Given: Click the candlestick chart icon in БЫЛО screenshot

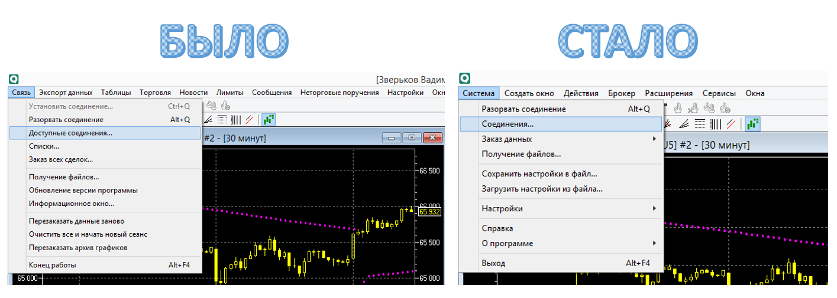Looking at the screenshot, I should (269, 120).
